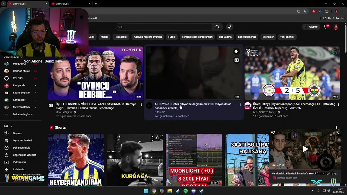Select 'Yemek pişirme programları' chip

click(197, 37)
